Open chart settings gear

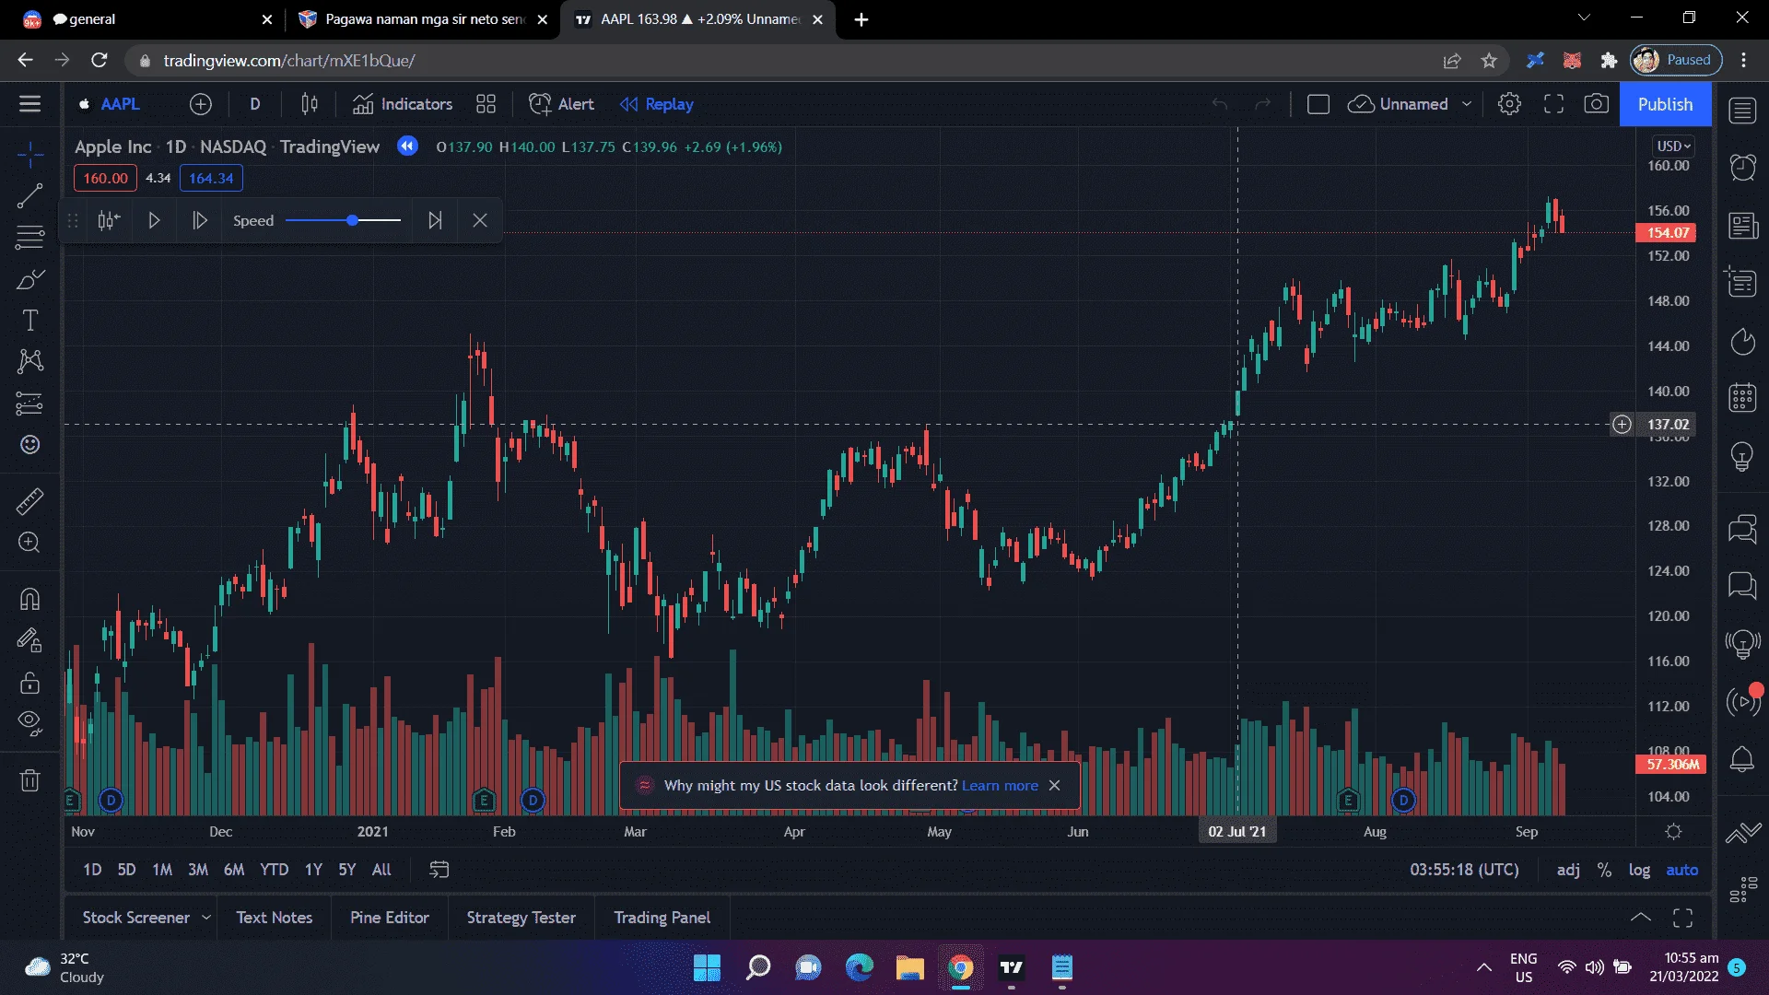pyautogui.click(x=1509, y=104)
